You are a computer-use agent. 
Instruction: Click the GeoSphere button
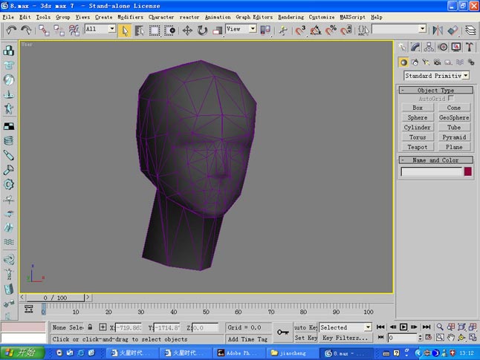454,117
